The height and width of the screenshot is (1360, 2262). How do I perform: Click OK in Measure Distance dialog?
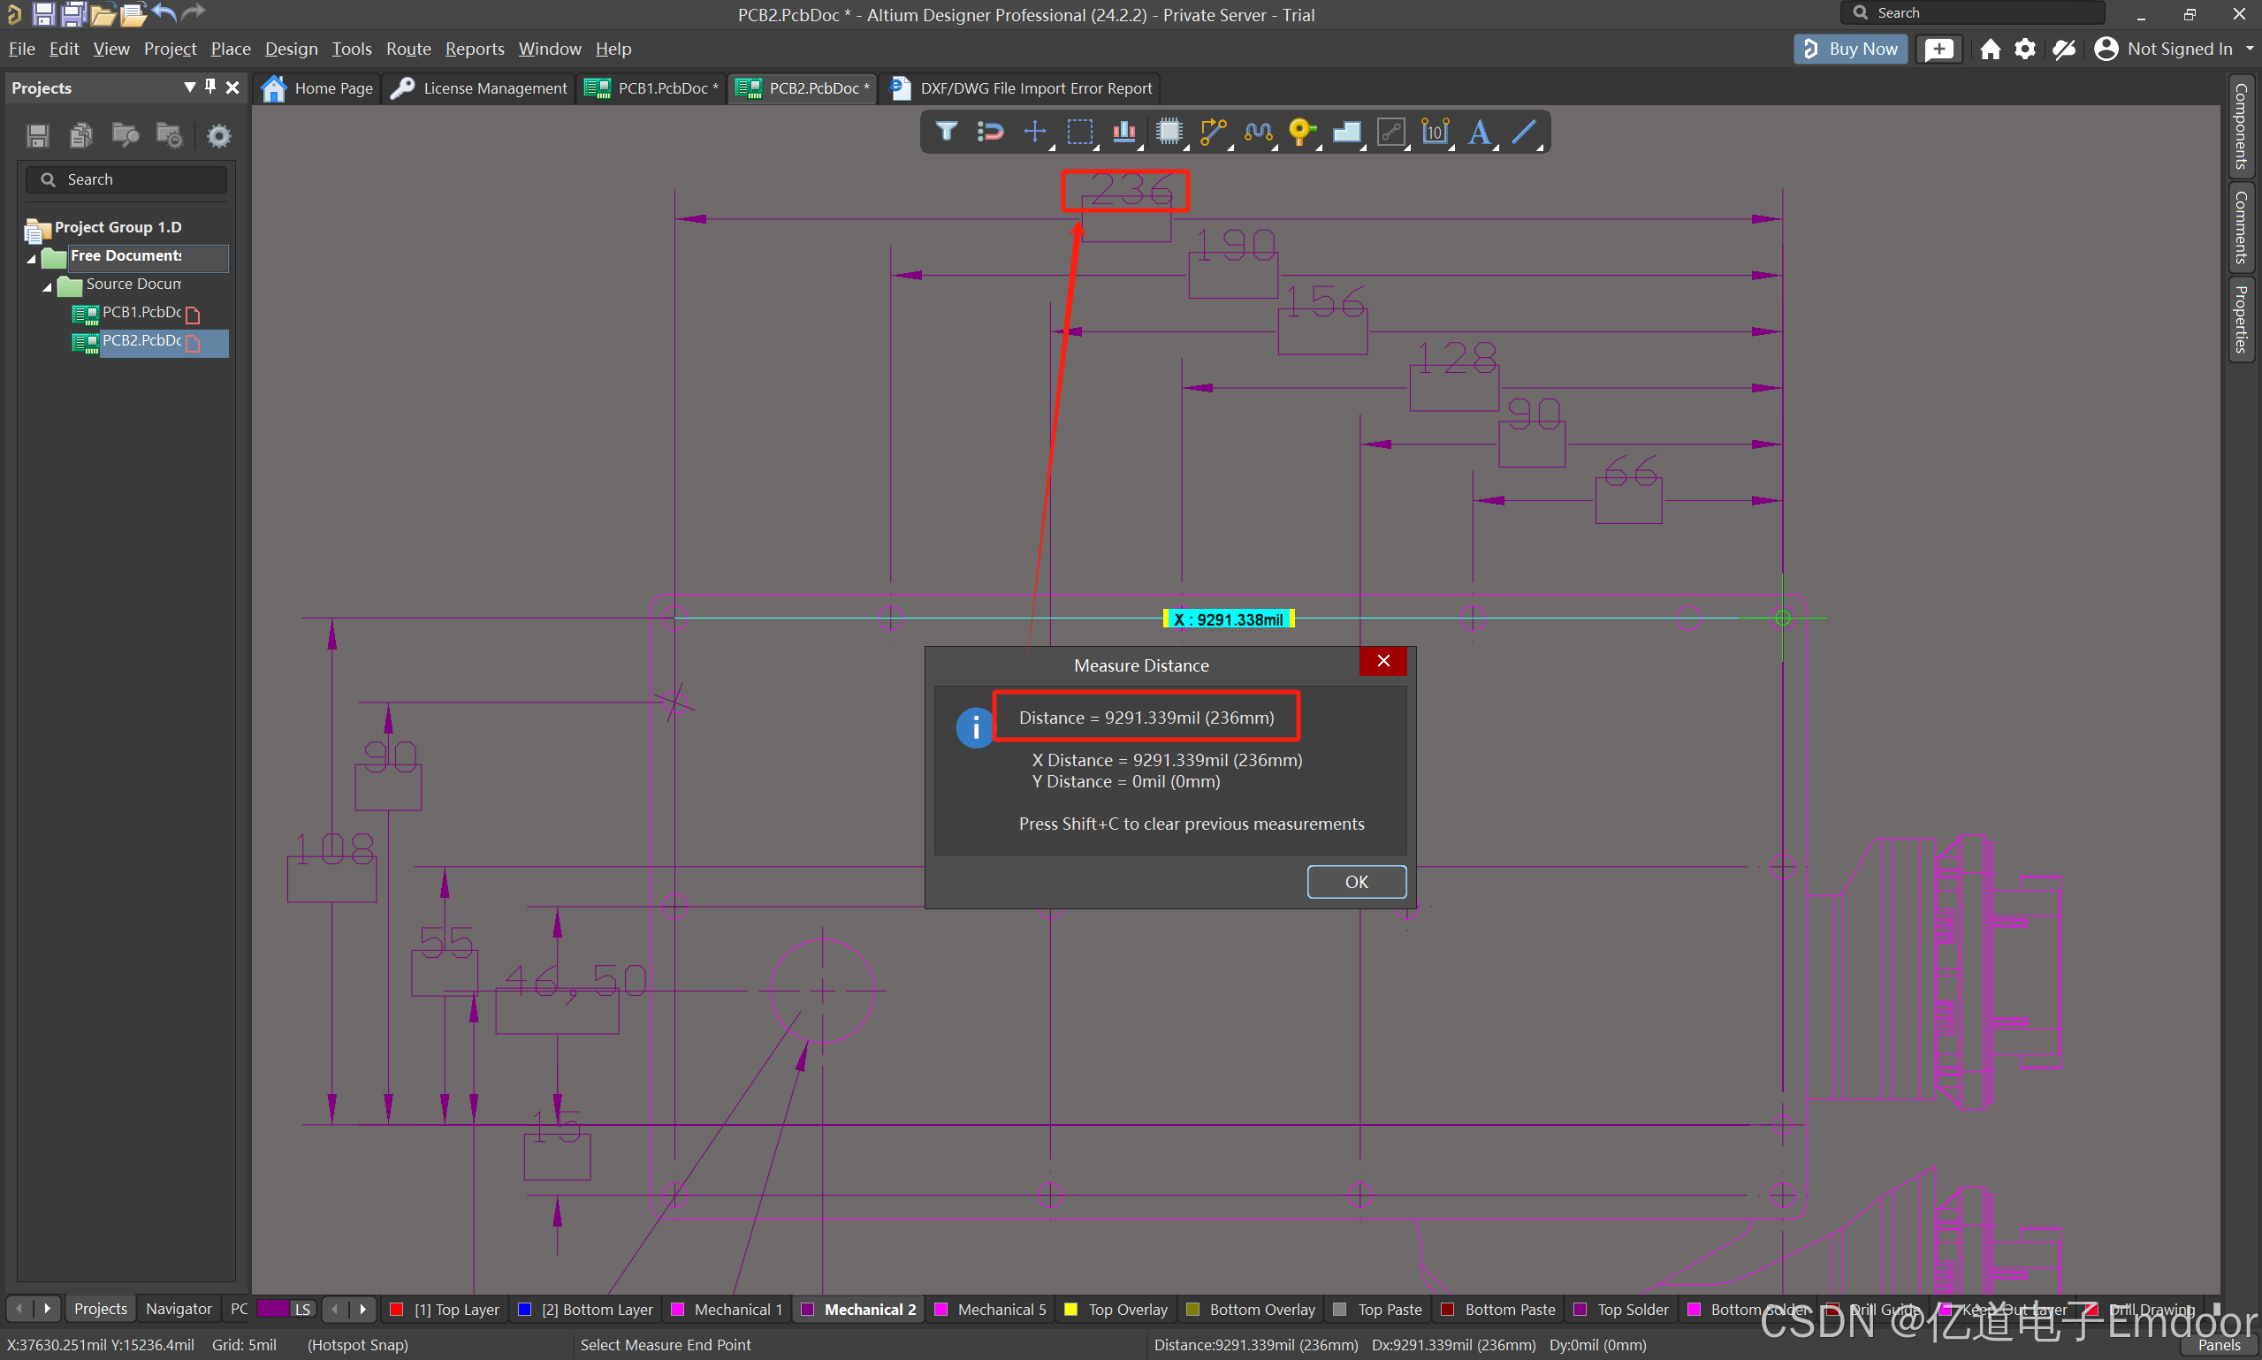1356,882
